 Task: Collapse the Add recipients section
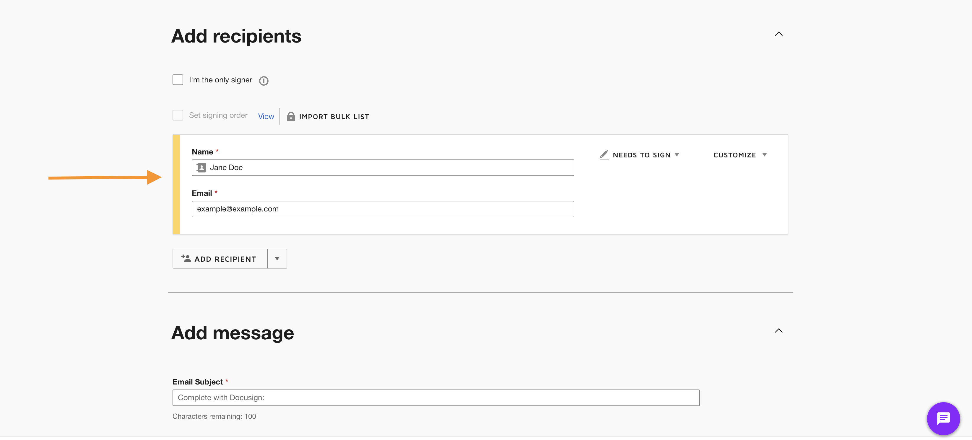(778, 34)
